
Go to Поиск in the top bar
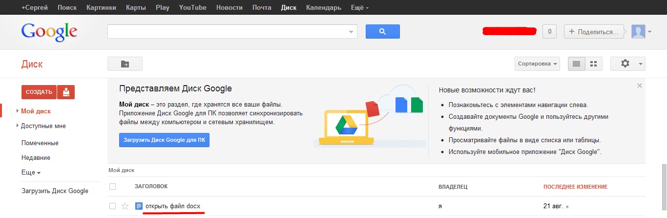pos(67,7)
